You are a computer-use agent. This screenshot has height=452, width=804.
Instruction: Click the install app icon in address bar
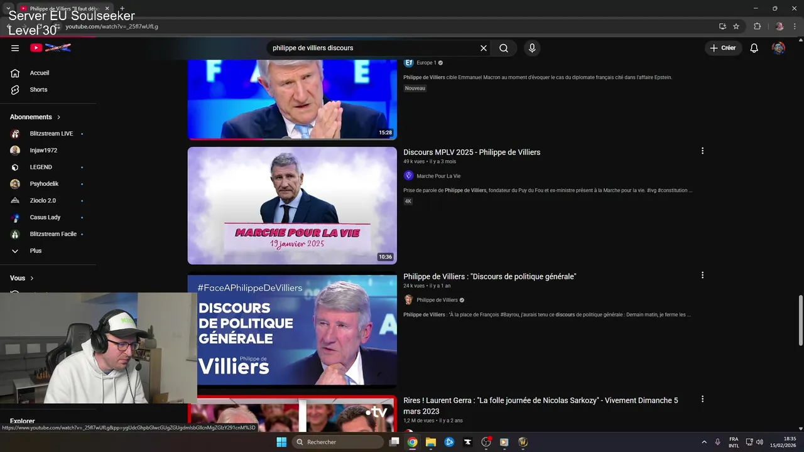click(x=722, y=26)
